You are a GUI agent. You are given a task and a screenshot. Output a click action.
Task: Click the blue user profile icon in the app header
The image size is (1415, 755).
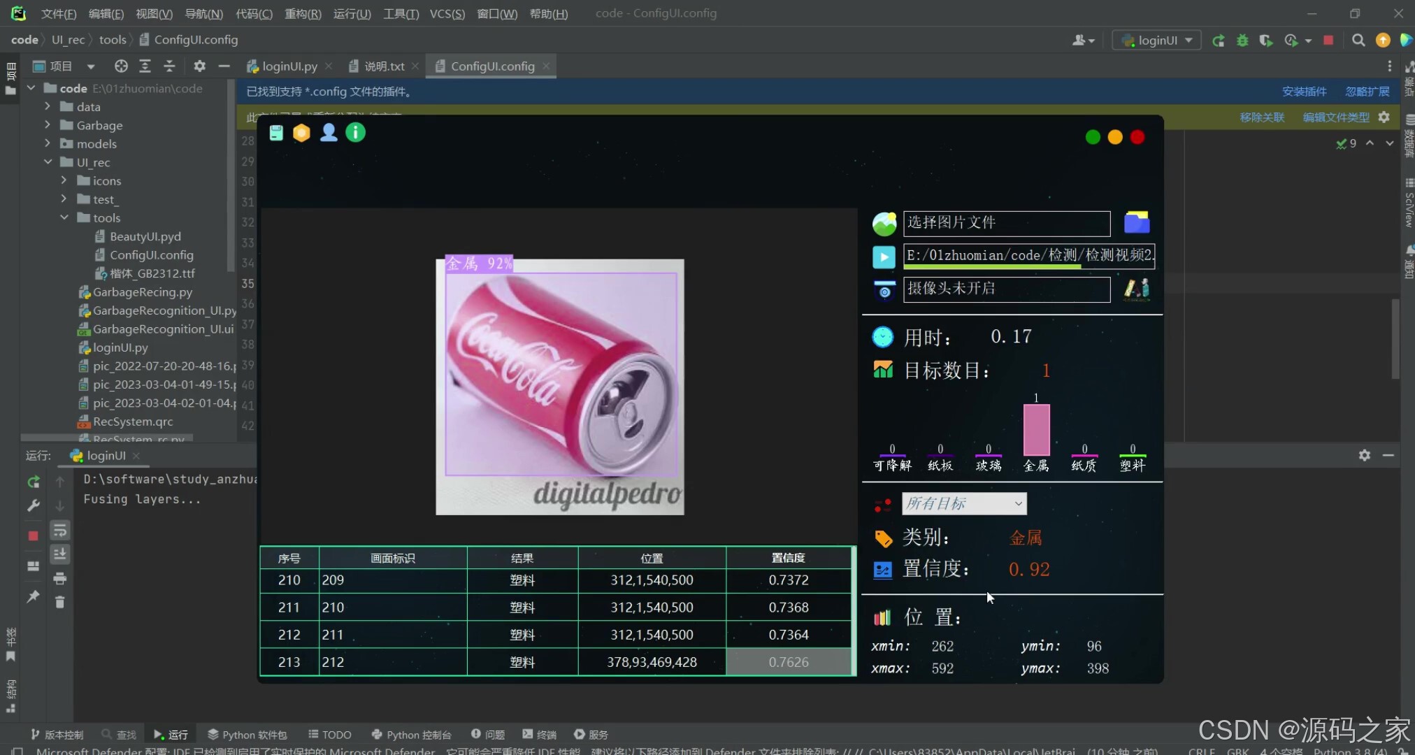click(x=329, y=133)
